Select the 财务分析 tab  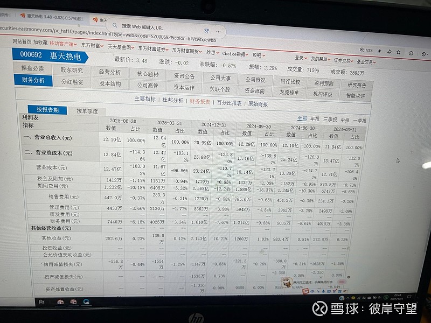point(33,80)
